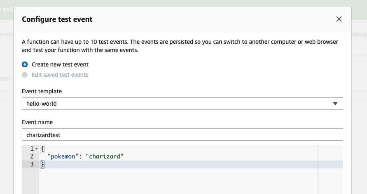The image size is (367, 194).
Task: Click the Event name input field
Action: click(182, 135)
